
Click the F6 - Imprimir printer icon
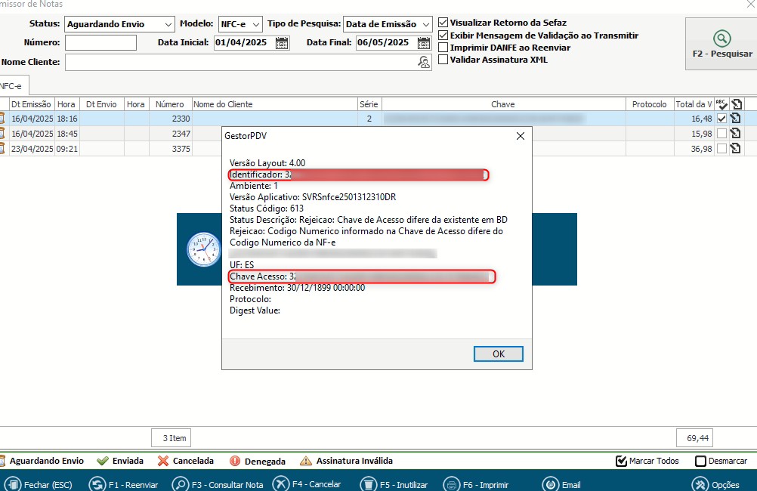pyautogui.click(x=451, y=484)
